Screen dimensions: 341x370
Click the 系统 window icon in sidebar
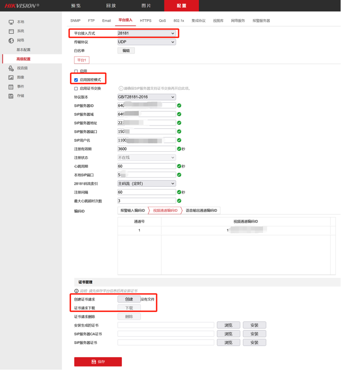(11, 31)
